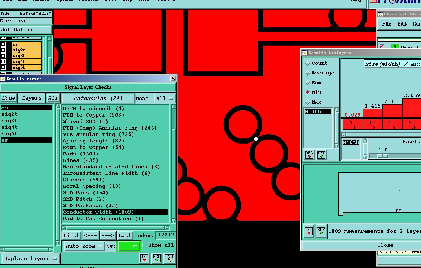Go to Last result
Screen dimensions: 421x268
coord(125,236)
